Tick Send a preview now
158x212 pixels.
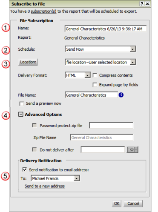point(22,103)
